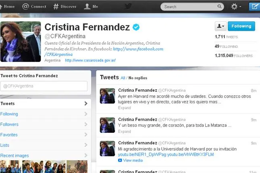Open the second recent image thumbnail

[x=33, y=167]
